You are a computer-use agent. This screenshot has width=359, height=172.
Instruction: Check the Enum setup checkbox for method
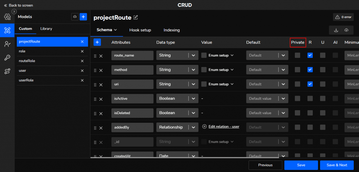pos(204,70)
